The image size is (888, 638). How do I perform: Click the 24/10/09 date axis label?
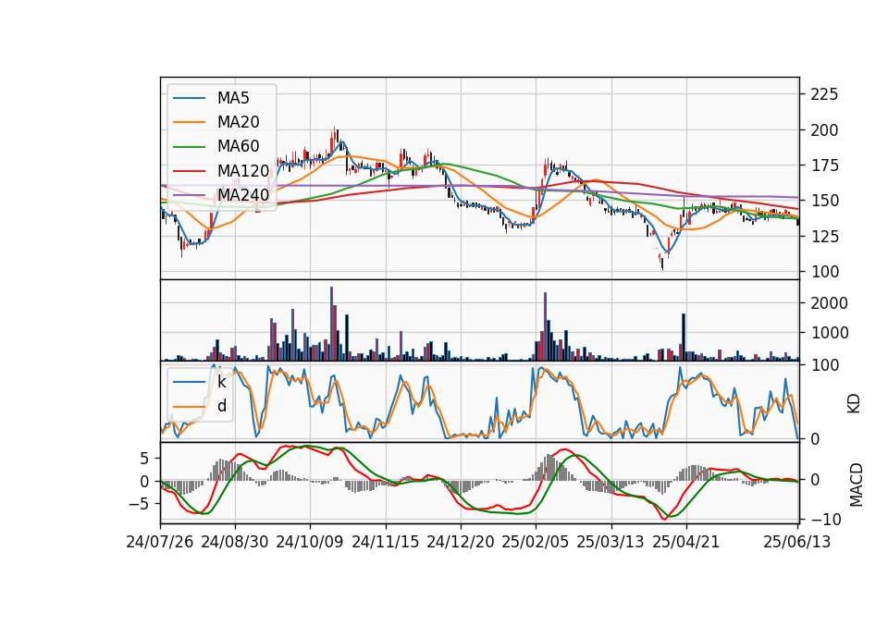pyautogui.click(x=310, y=542)
